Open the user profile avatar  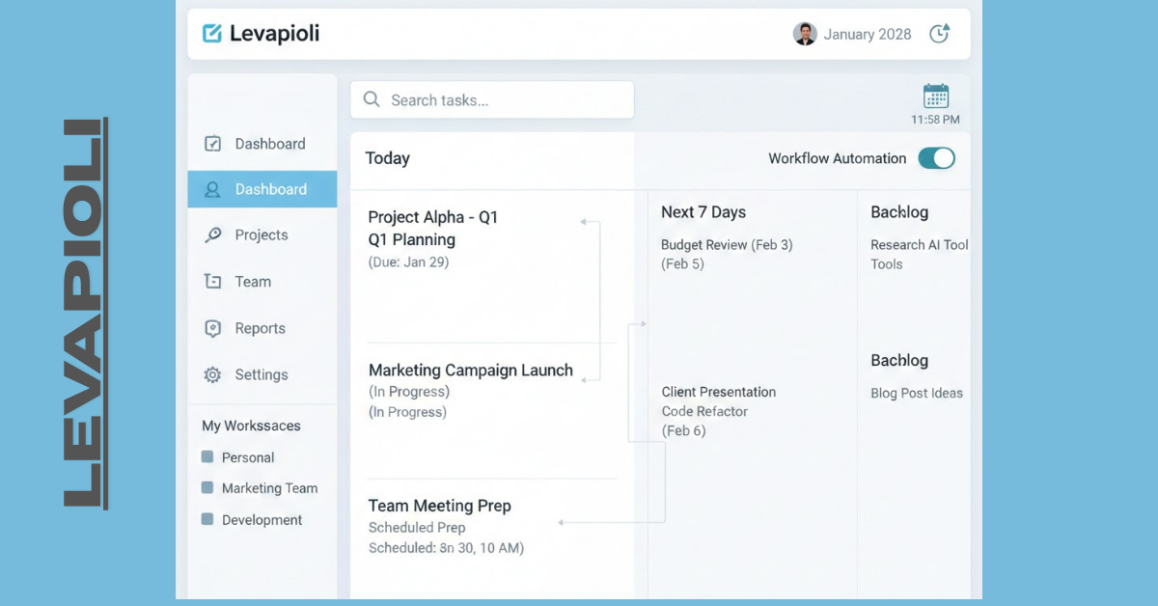[x=805, y=34]
